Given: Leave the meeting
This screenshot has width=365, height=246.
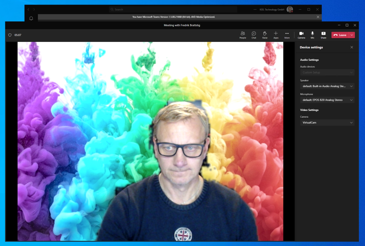Looking at the screenshot, I should [x=340, y=35].
